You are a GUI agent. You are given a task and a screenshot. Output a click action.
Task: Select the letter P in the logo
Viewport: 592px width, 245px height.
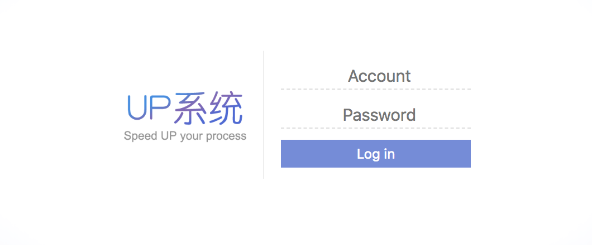coord(160,108)
